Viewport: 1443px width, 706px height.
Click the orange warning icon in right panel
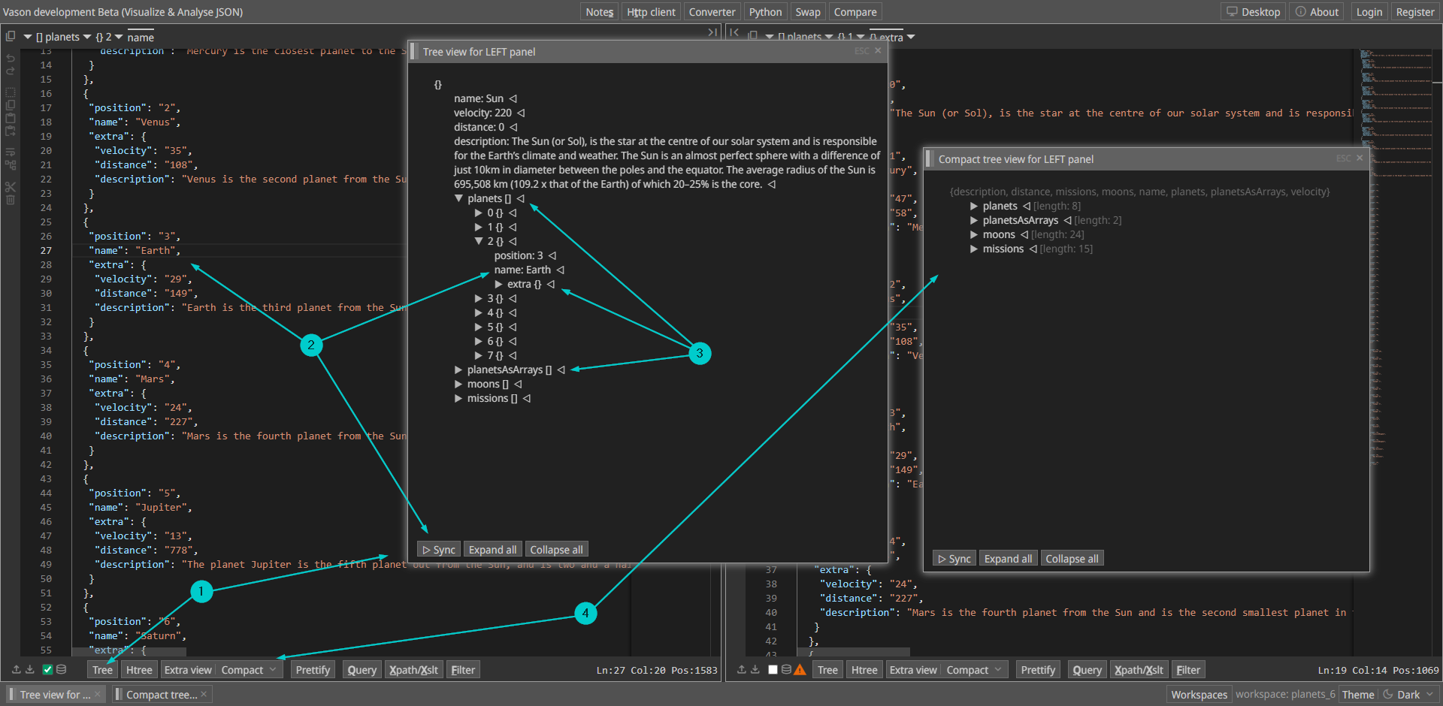click(x=800, y=669)
